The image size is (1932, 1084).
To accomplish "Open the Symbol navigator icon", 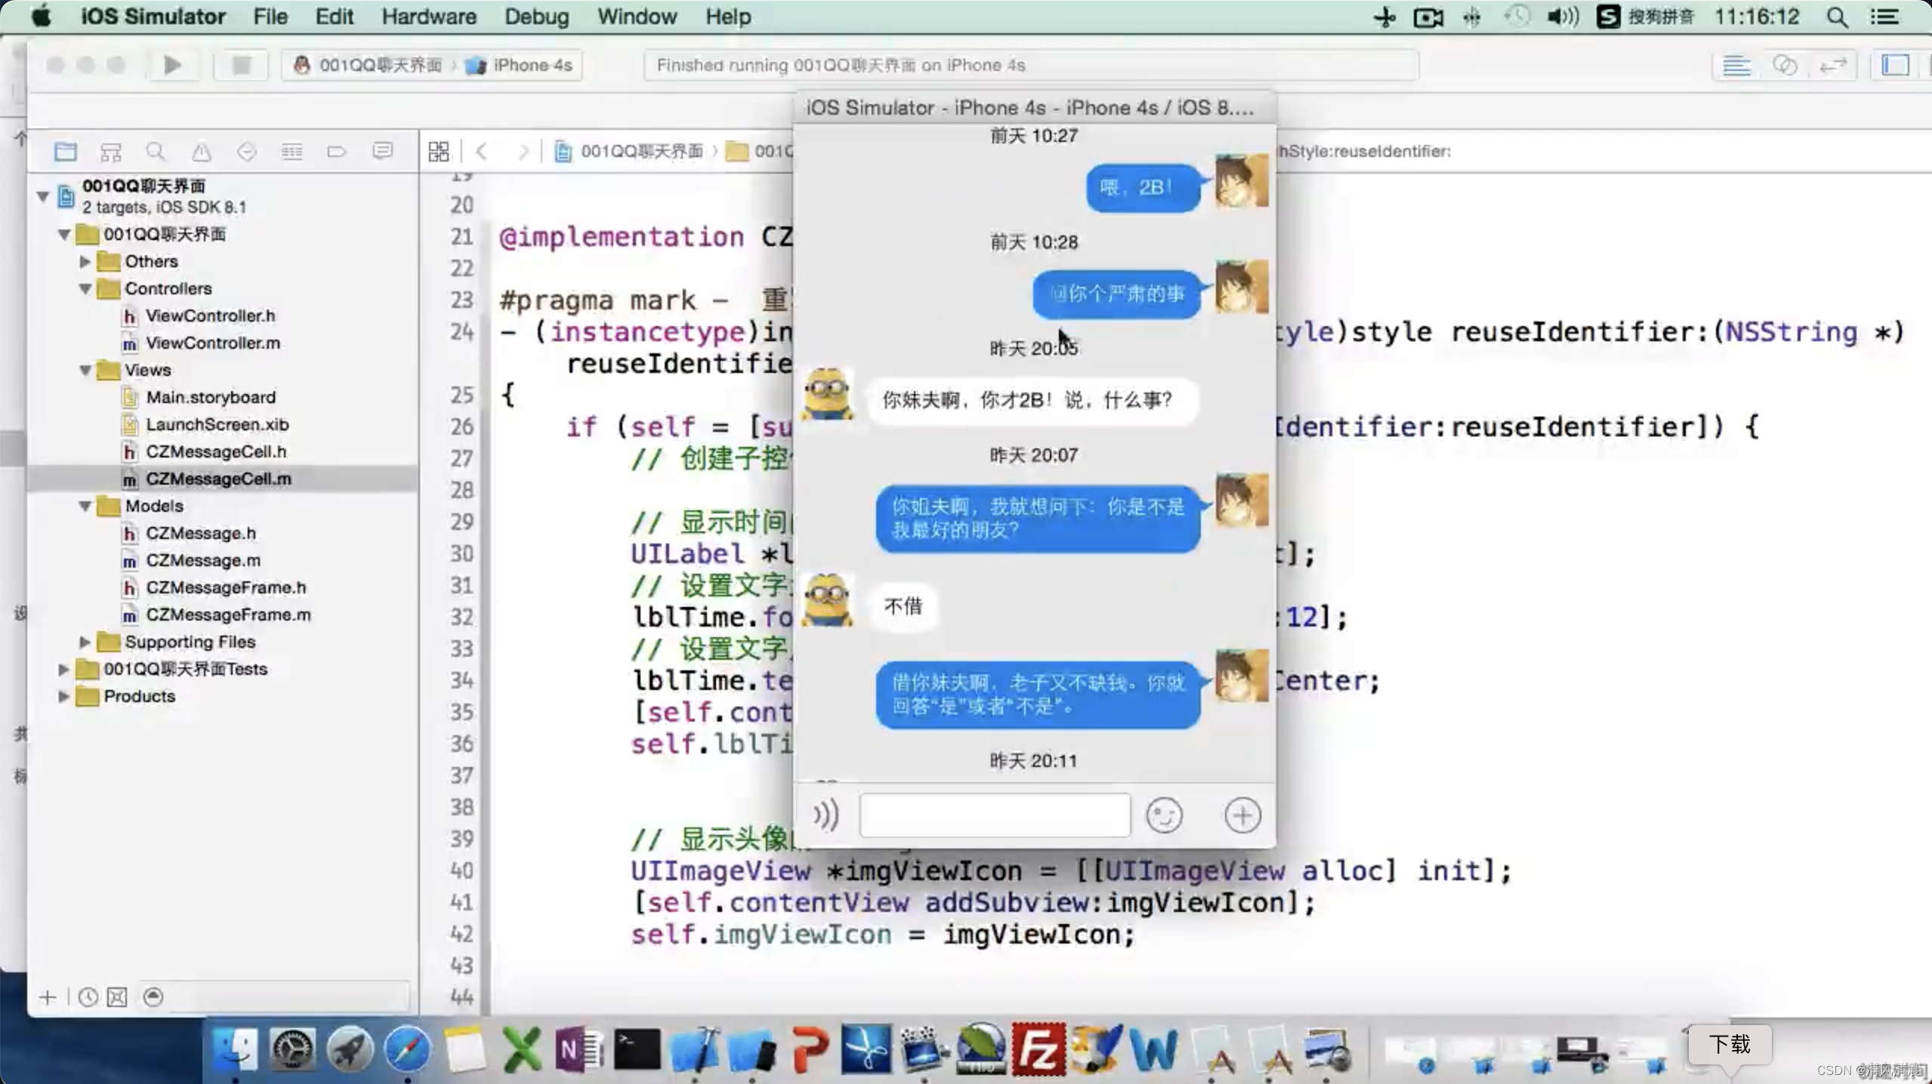I will (x=111, y=152).
